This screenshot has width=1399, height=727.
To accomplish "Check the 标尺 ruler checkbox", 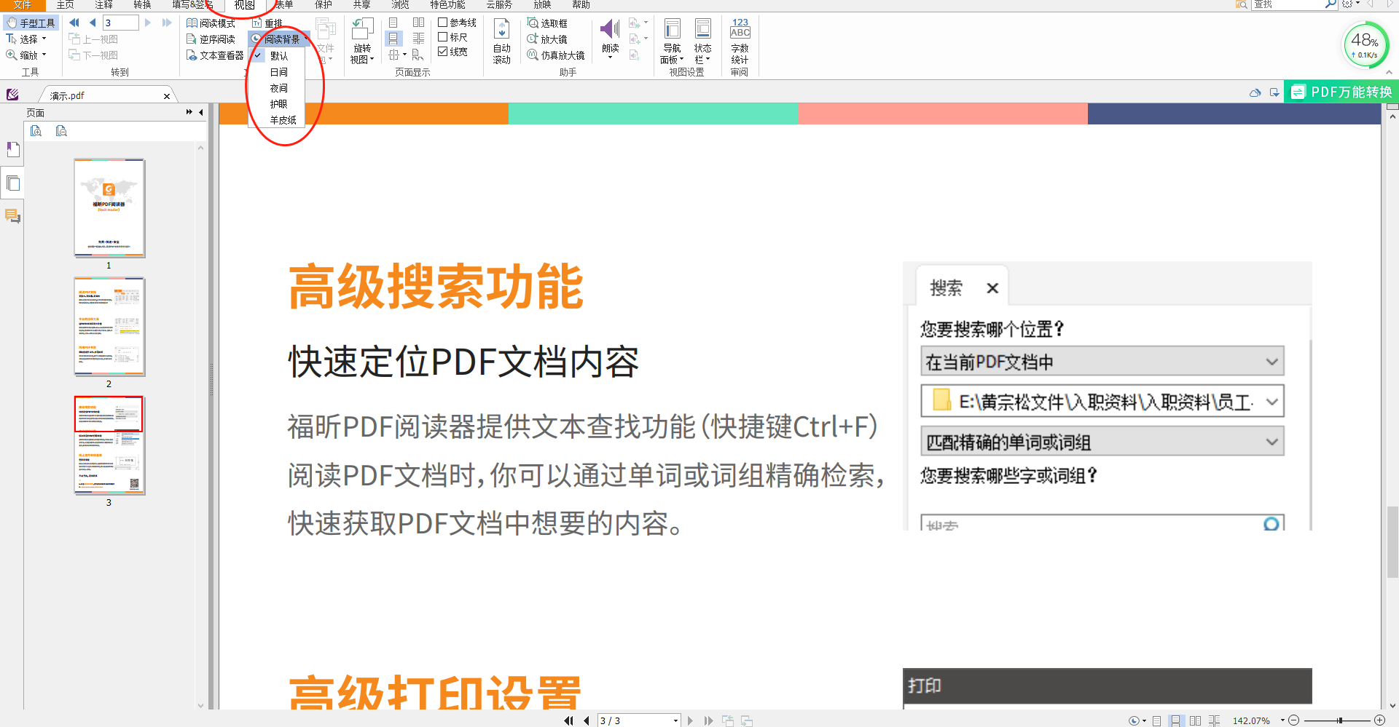I will coord(443,36).
